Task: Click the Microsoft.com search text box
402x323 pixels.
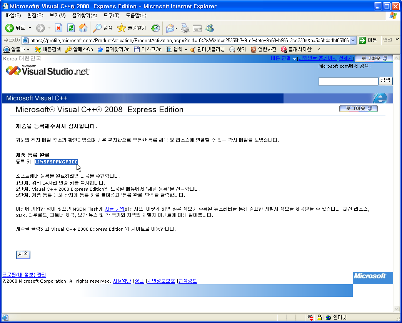Action: click(348, 82)
